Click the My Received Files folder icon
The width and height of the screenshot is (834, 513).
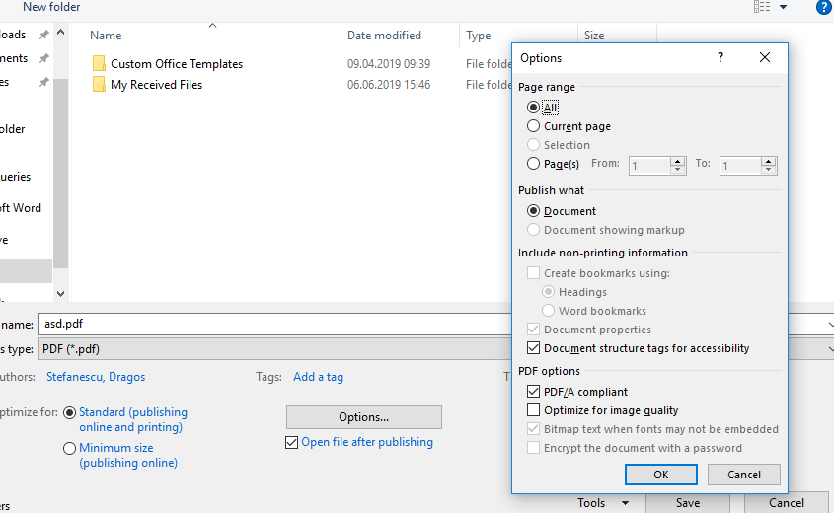tap(99, 85)
